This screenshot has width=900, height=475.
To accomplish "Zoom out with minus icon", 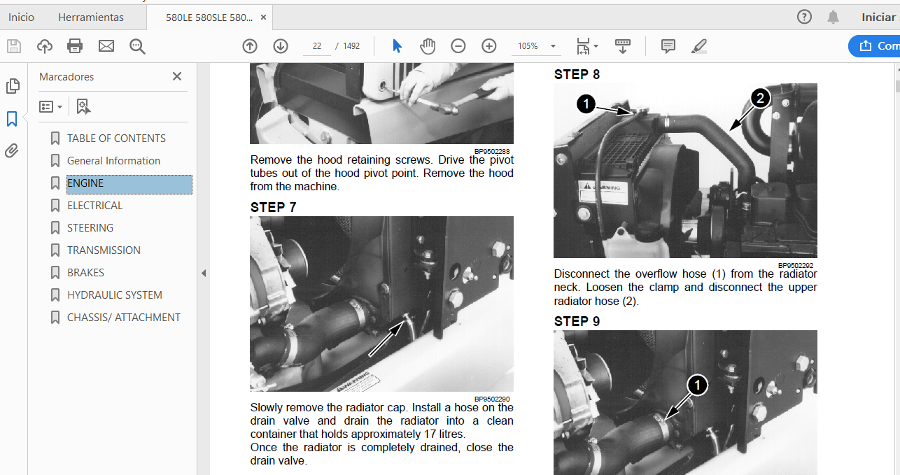I will [458, 46].
